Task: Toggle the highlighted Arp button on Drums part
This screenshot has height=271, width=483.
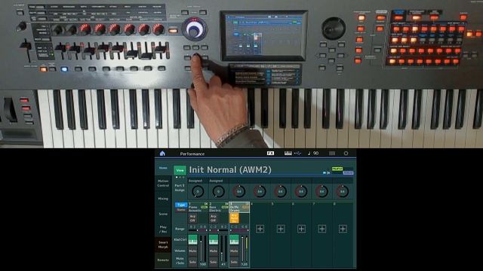Action: (234, 218)
